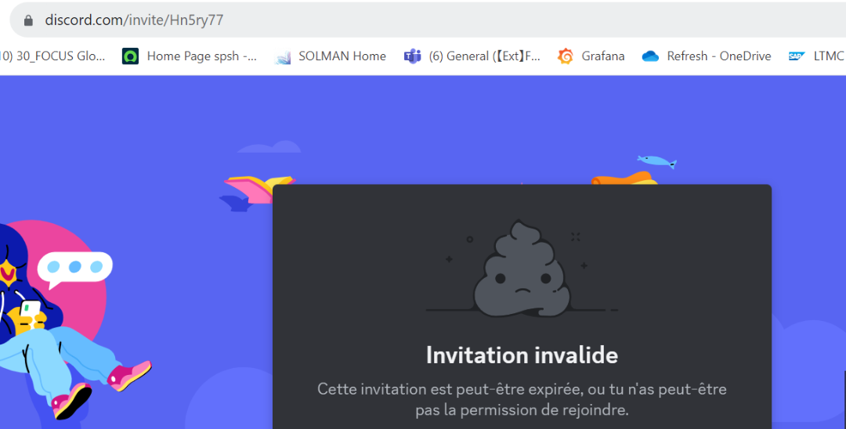
Task: Open the Grafana bookmark label
Action: (603, 56)
